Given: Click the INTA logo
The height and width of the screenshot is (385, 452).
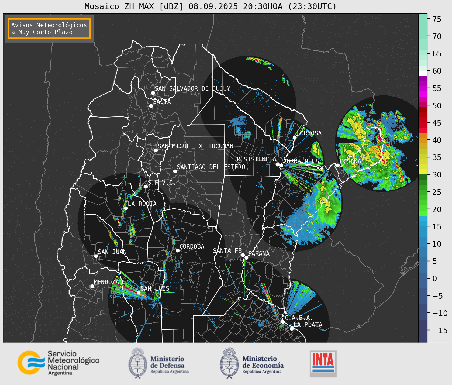Looking at the screenshot, I should (x=323, y=364).
